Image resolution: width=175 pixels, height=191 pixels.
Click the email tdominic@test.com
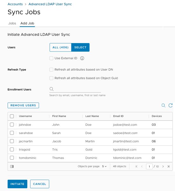[x=127, y=158]
